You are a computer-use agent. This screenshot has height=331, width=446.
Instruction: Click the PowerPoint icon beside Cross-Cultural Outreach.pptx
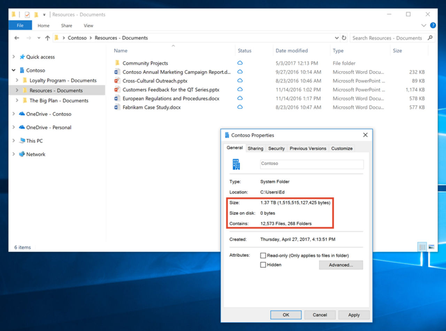click(117, 81)
